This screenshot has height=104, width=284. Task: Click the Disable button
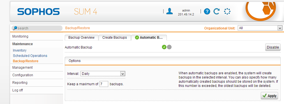pos(273,47)
